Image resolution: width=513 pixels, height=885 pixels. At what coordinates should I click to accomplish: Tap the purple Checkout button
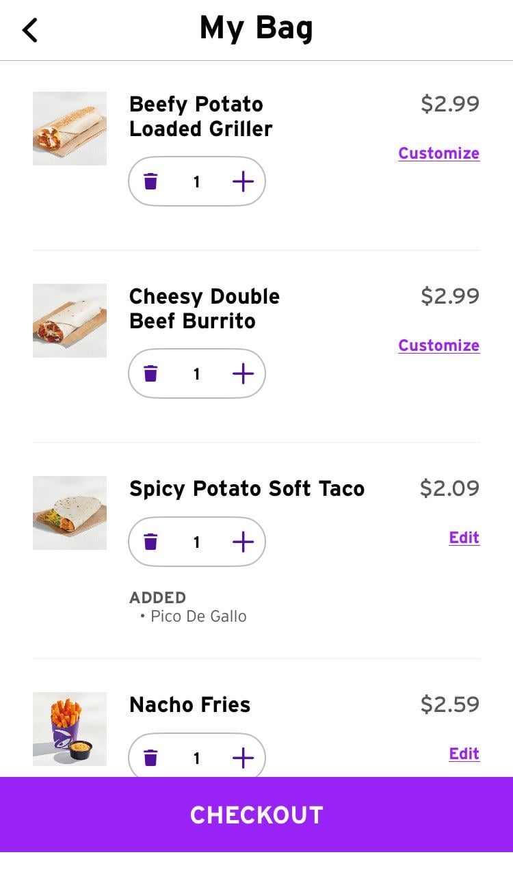[x=256, y=815]
